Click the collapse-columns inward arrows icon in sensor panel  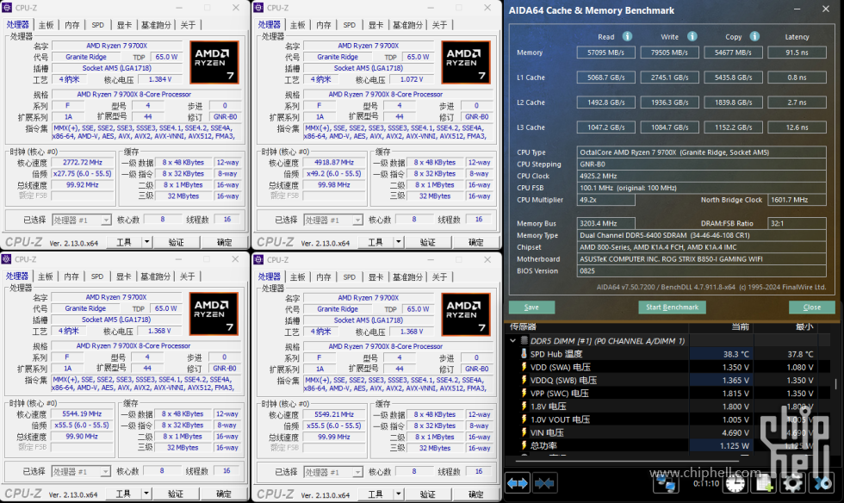(544, 483)
